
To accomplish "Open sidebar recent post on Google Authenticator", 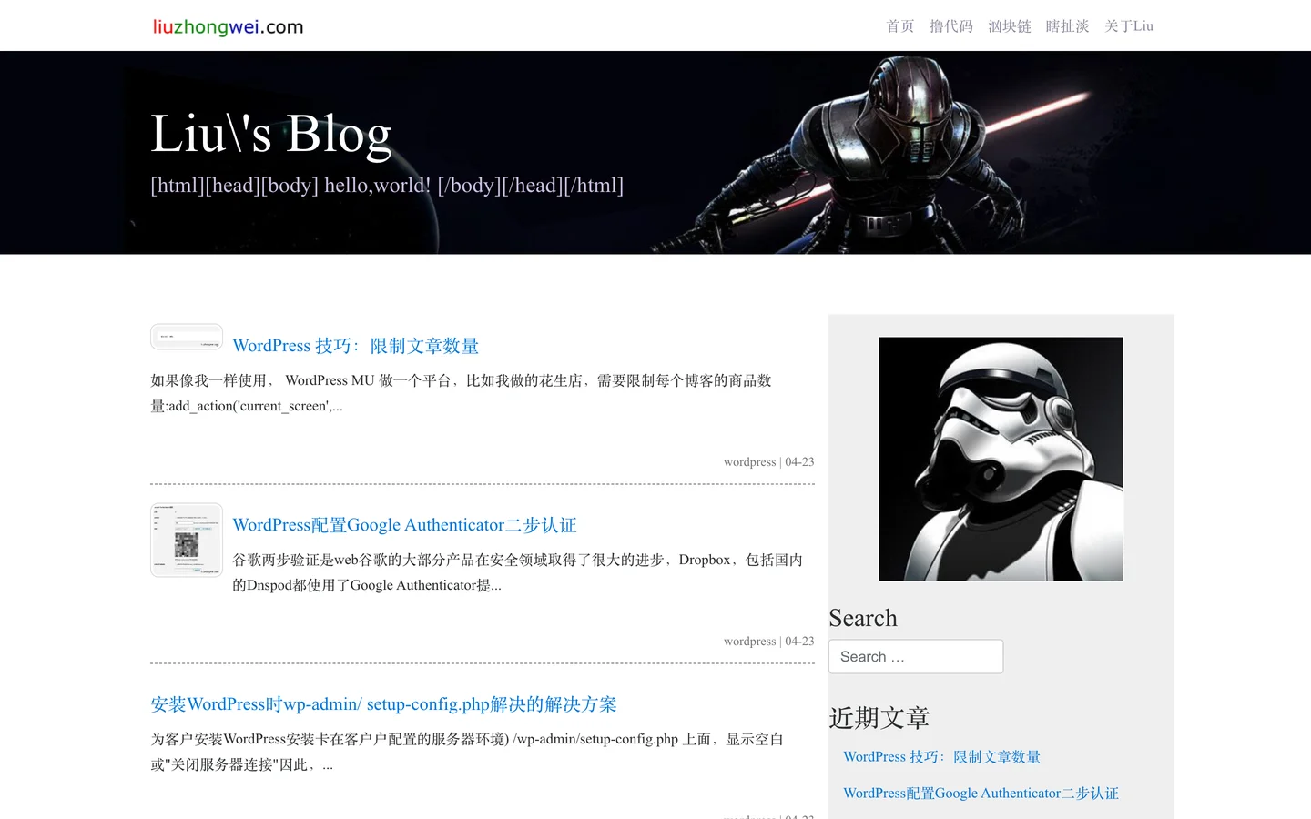I will point(981,793).
